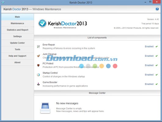
Task: Click the Startup Control component title
Action: coord(50,73)
